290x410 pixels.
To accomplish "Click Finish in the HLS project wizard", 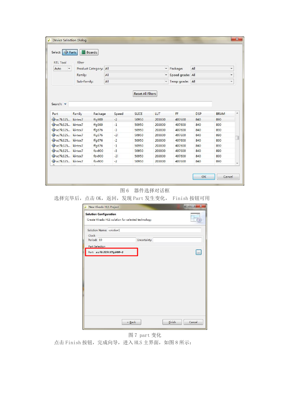I will coord(172,322).
